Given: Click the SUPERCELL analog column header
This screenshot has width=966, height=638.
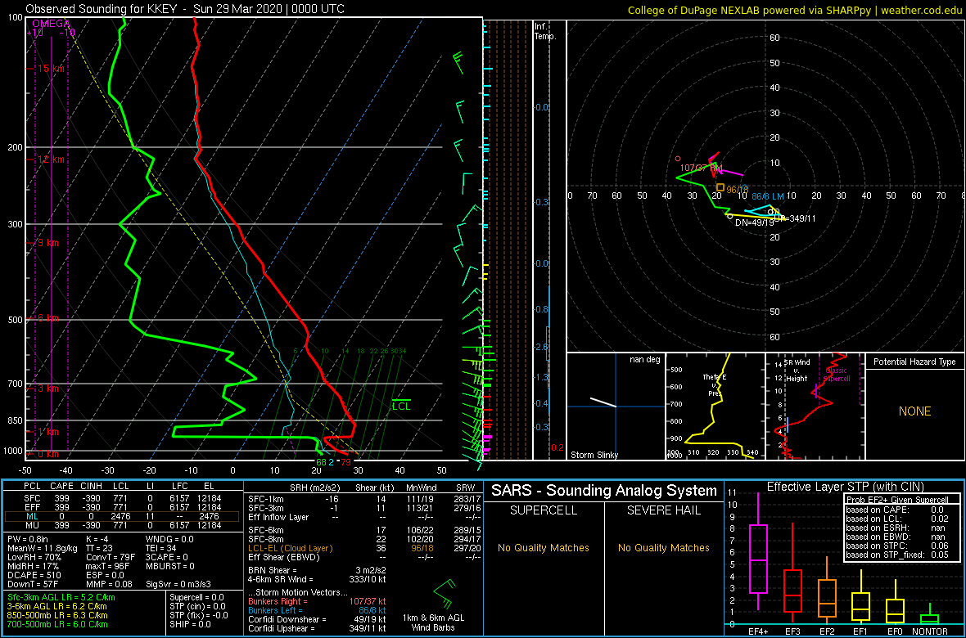Looking at the screenshot, I should [543, 512].
